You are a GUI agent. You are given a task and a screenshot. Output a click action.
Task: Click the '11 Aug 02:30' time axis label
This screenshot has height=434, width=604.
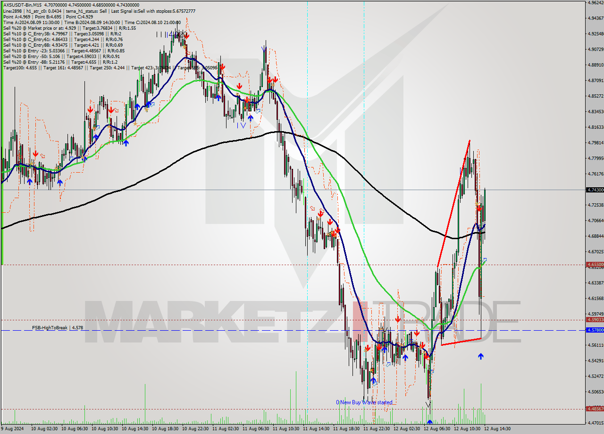[x=226, y=429]
